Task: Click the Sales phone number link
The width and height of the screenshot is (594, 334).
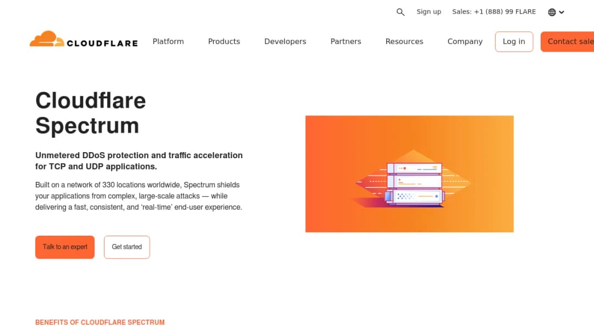Action: 494,12
